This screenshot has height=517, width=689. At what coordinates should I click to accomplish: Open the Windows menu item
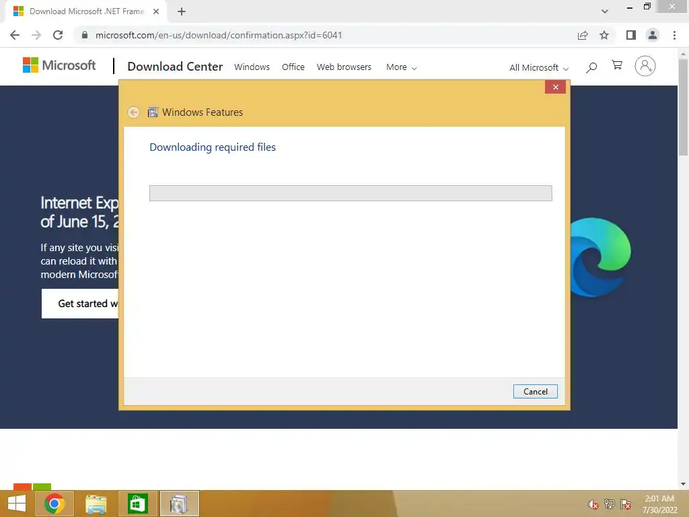pyautogui.click(x=252, y=67)
